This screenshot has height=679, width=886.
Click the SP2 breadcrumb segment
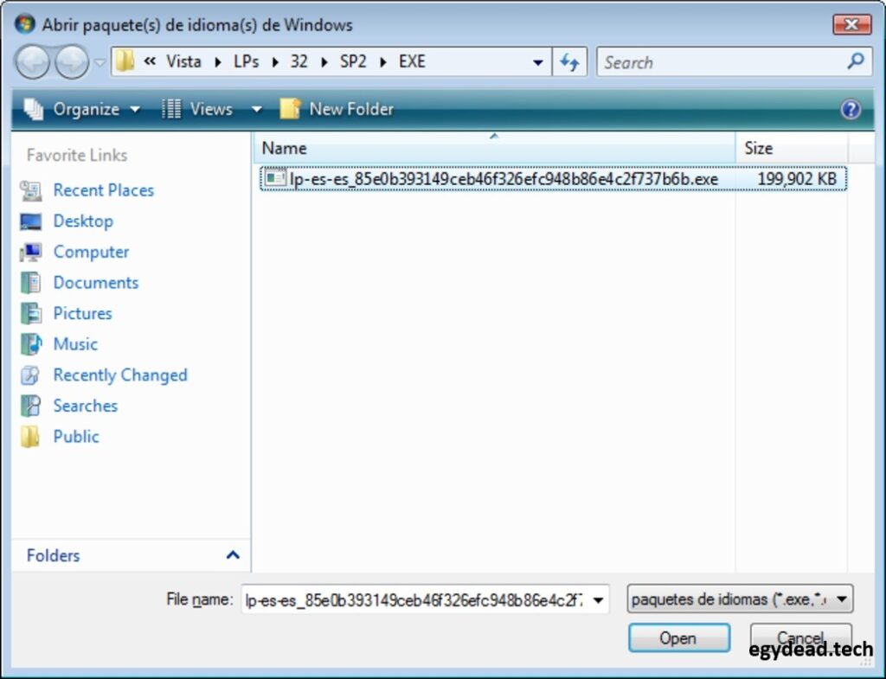pos(353,61)
